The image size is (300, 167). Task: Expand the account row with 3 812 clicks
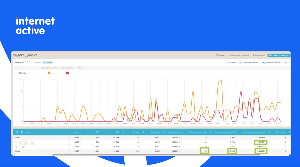(x=16, y=147)
